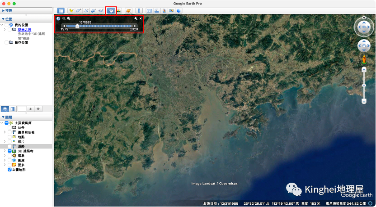
Task: Click the email toolbar icon
Action: coord(150,10)
